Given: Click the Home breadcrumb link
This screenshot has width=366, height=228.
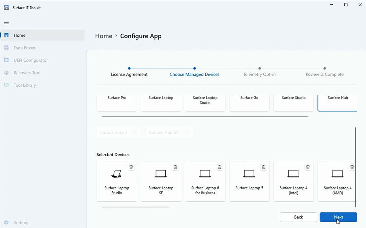Looking at the screenshot, I should (104, 36).
